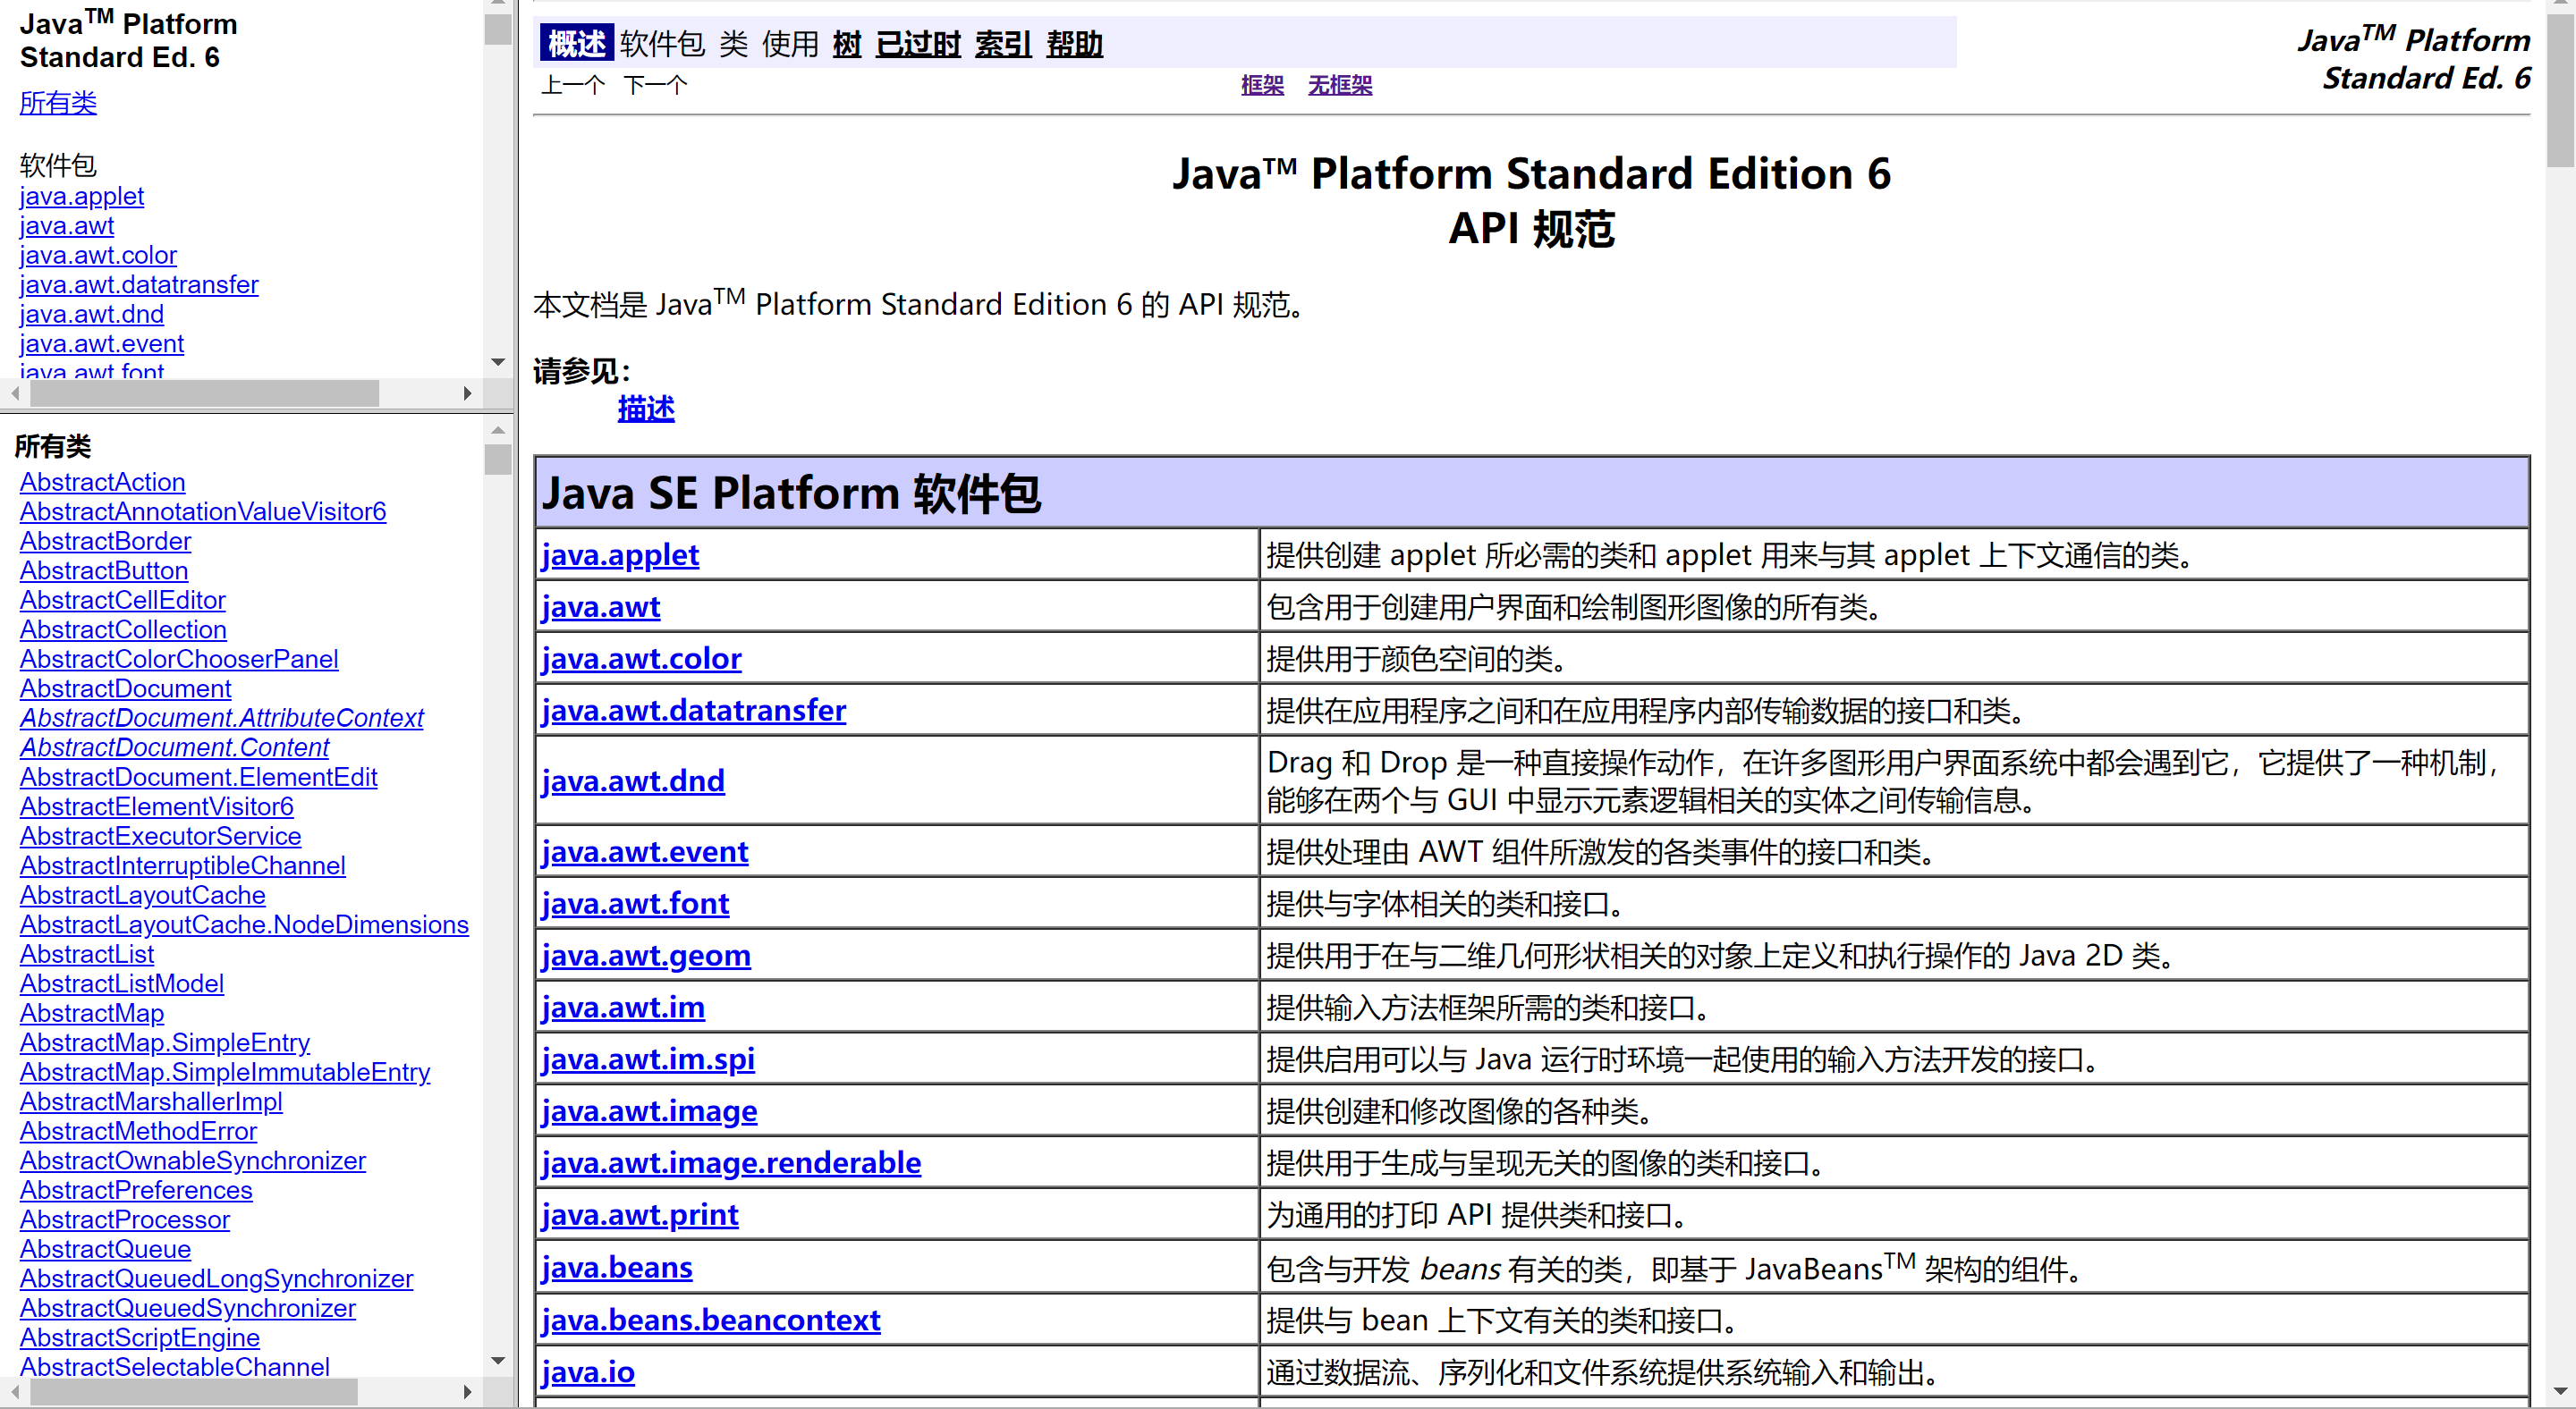
Task: Open java.awt.datatransfer in the package table
Action: click(x=693, y=711)
